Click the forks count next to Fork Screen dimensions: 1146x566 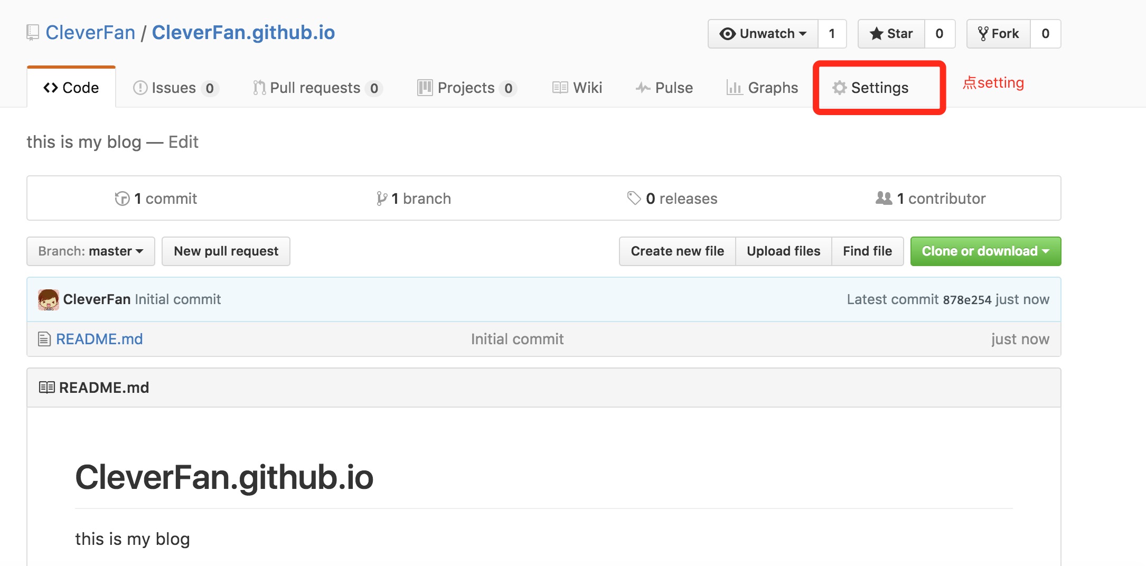pyautogui.click(x=1046, y=34)
